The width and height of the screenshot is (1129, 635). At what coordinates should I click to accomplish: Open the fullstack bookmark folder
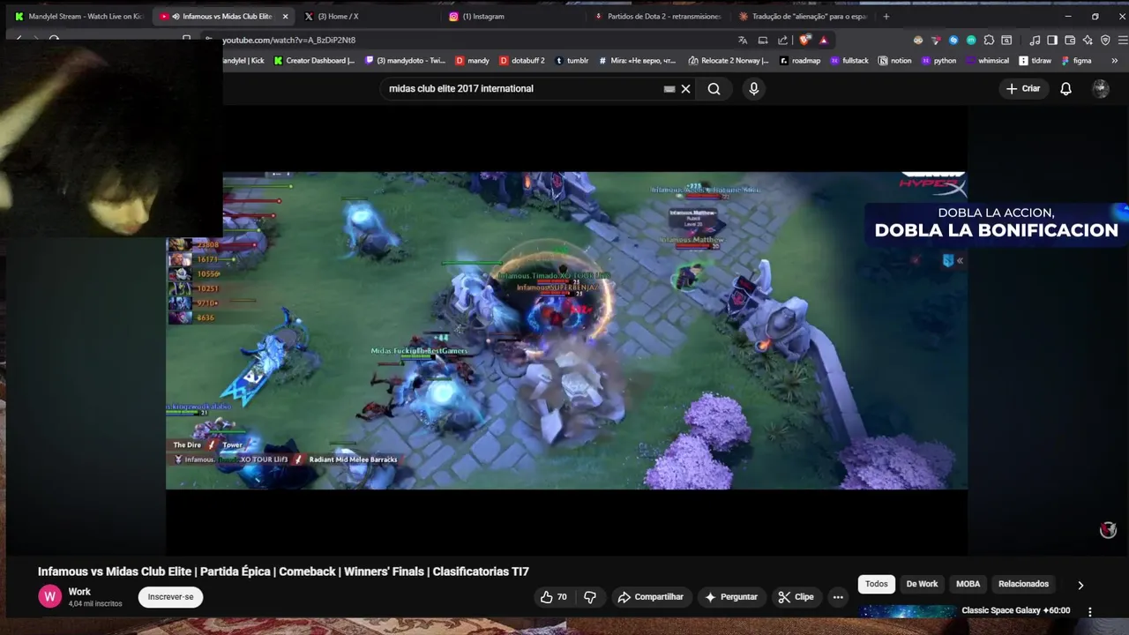[849, 61]
